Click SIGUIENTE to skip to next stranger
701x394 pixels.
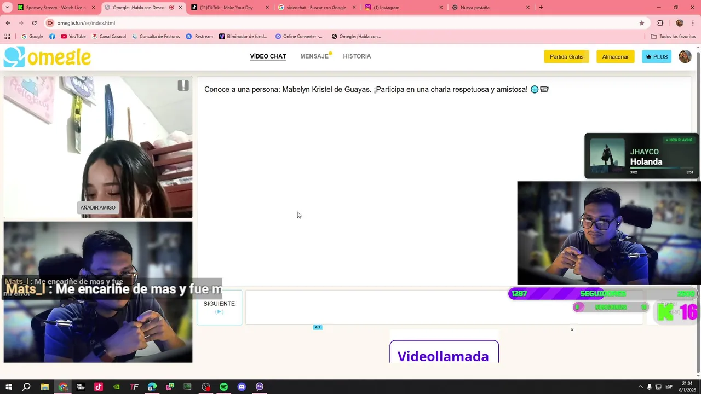[x=219, y=308]
